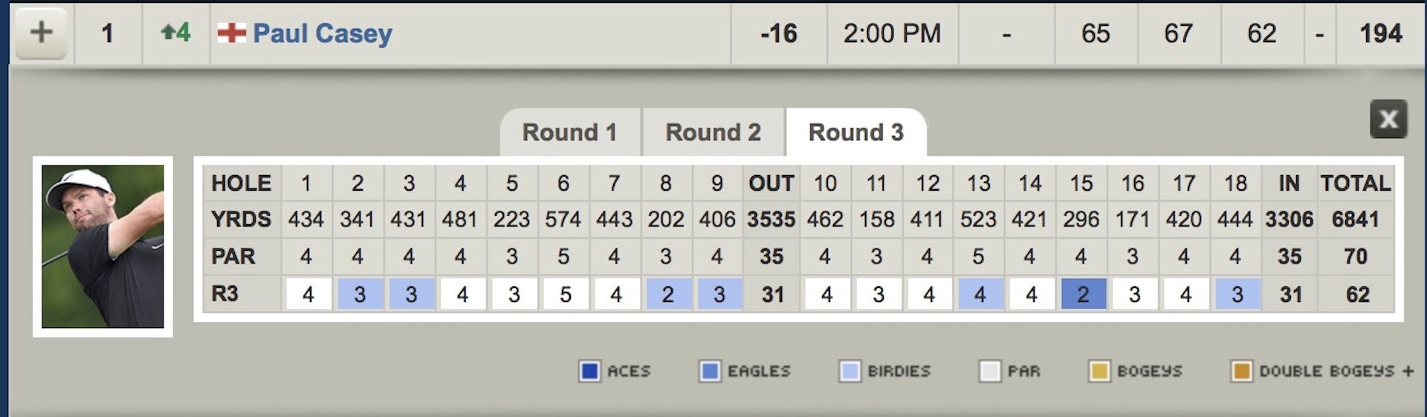
Task: Switch to Round 1 tab
Action: (570, 132)
